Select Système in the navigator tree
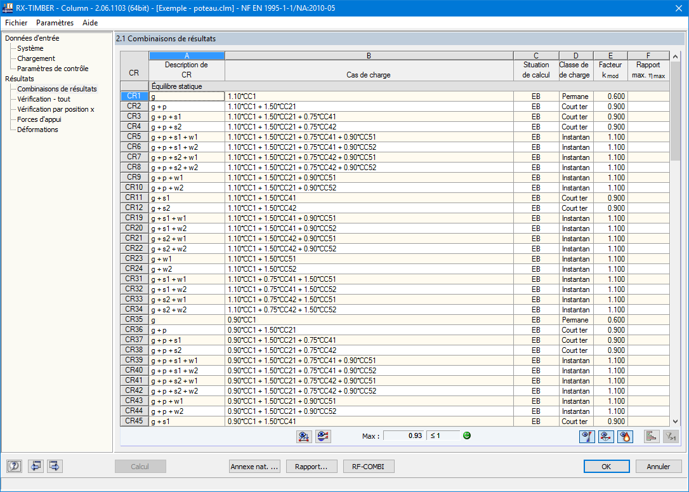 pos(30,48)
